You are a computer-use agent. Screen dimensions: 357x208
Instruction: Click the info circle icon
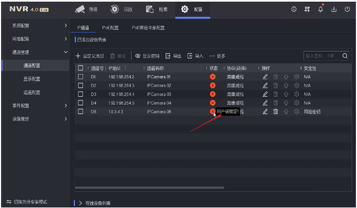click(294, 9)
